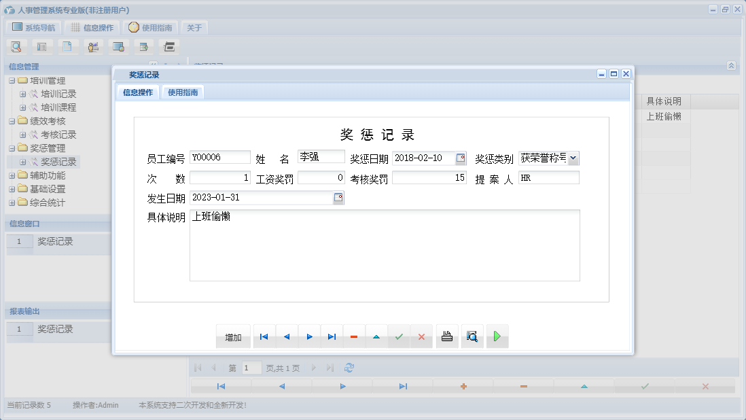This screenshot has width=746, height=420.
Task: Click the print icon in the dialog navigation bar
Action: [446, 336]
